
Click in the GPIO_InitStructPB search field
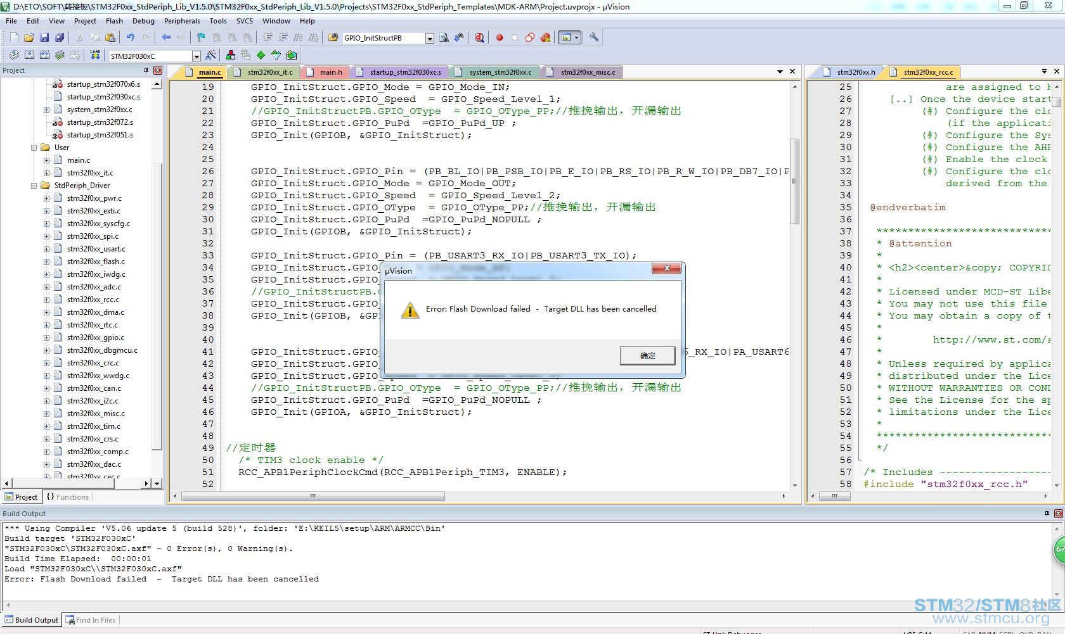383,38
